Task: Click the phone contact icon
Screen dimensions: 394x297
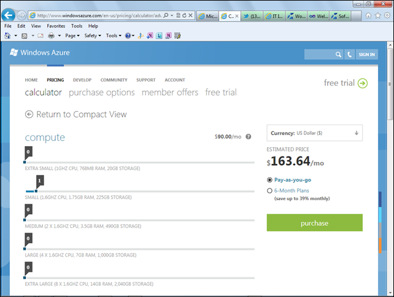Action: [x=350, y=55]
